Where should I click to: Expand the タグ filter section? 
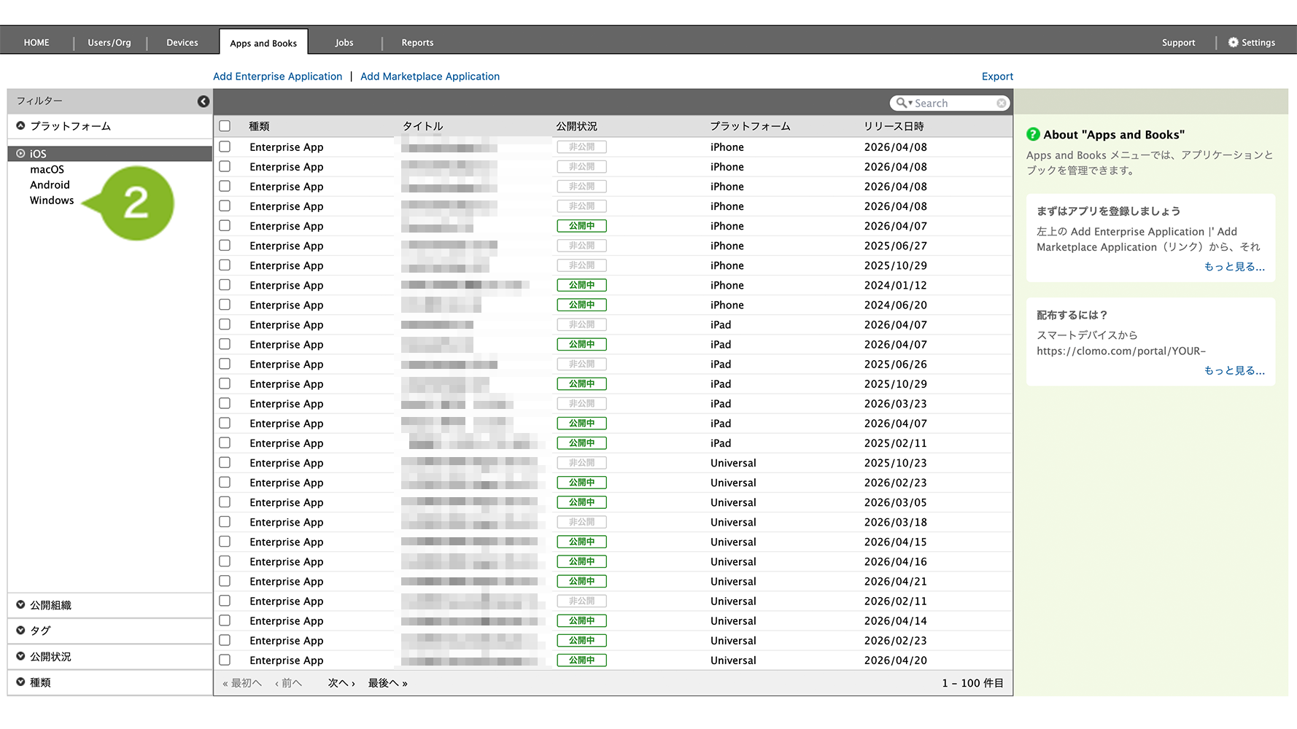pos(20,630)
